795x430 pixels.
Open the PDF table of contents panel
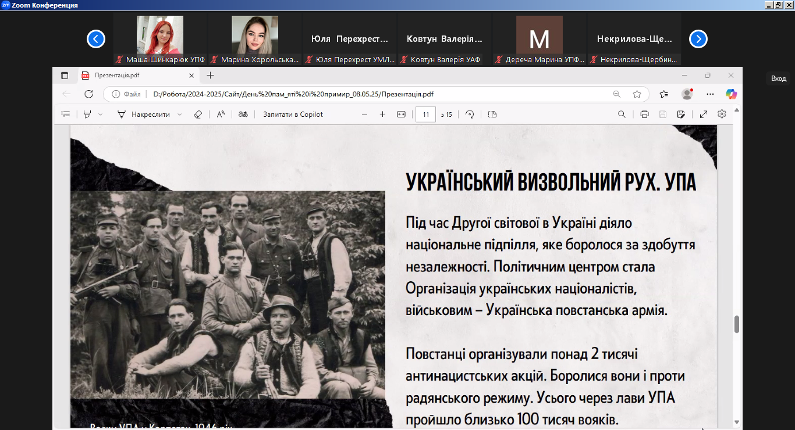coord(66,114)
